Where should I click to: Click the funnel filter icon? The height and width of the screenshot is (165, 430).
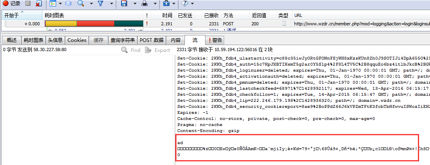tap(101, 3)
